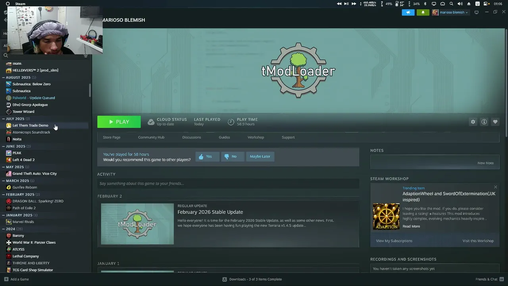Click the Palworld game icon
The height and width of the screenshot is (286, 508).
pos(9,98)
